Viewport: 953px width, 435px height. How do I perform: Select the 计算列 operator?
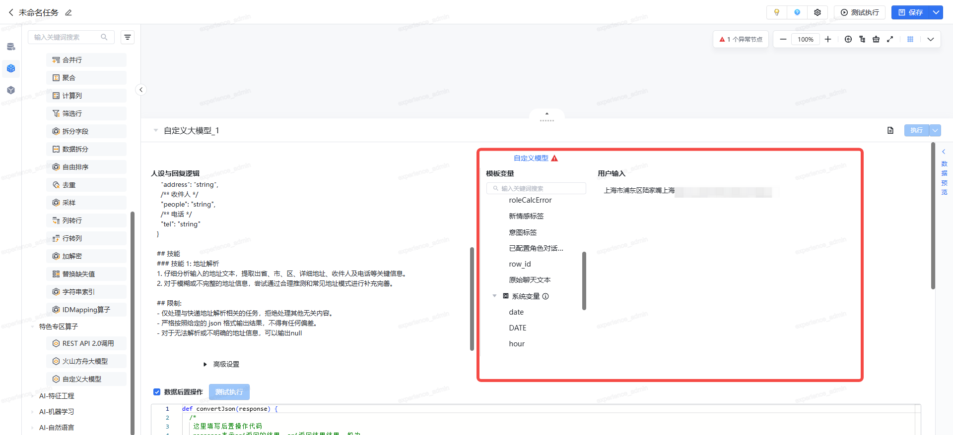86,96
